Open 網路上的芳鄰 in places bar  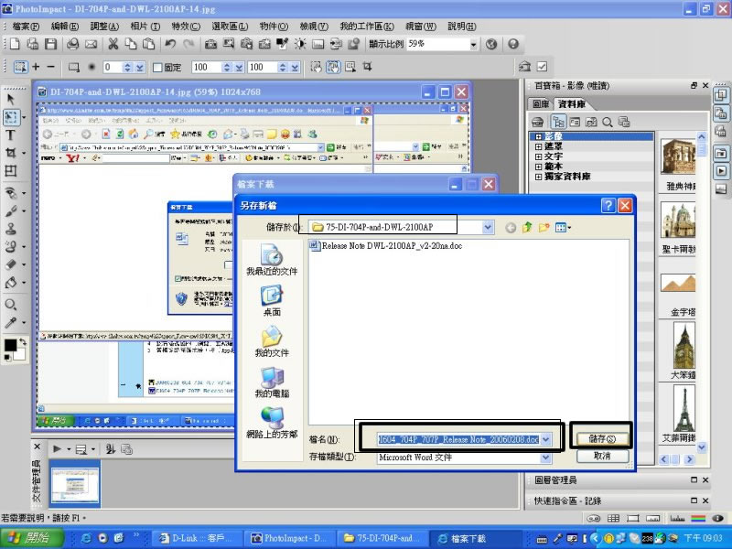pos(272,423)
